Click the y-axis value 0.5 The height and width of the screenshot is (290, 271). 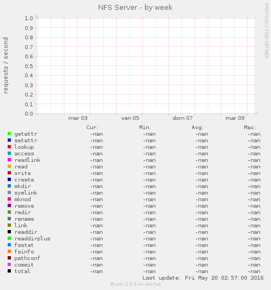click(29, 66)
